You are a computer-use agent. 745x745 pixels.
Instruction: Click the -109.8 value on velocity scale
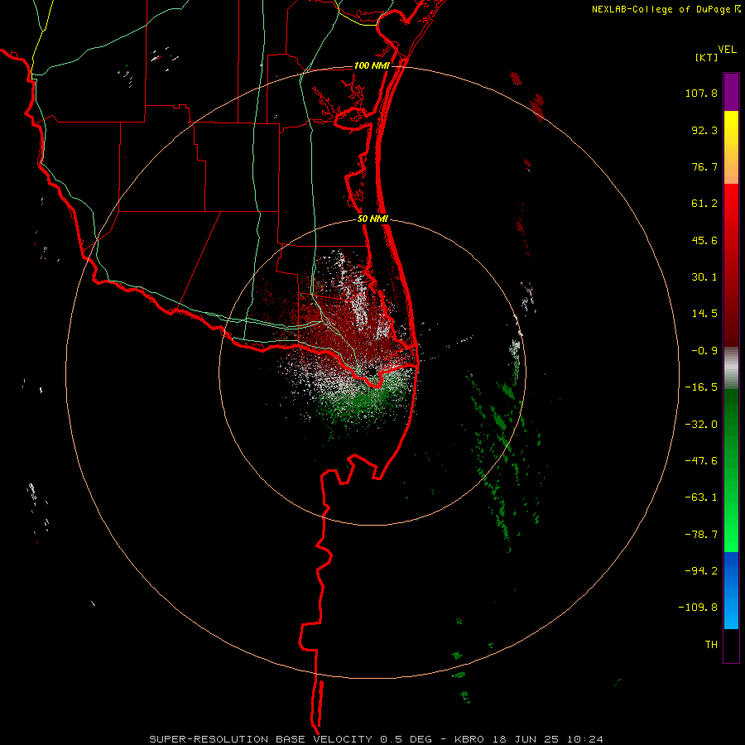[x=699, y=608]
